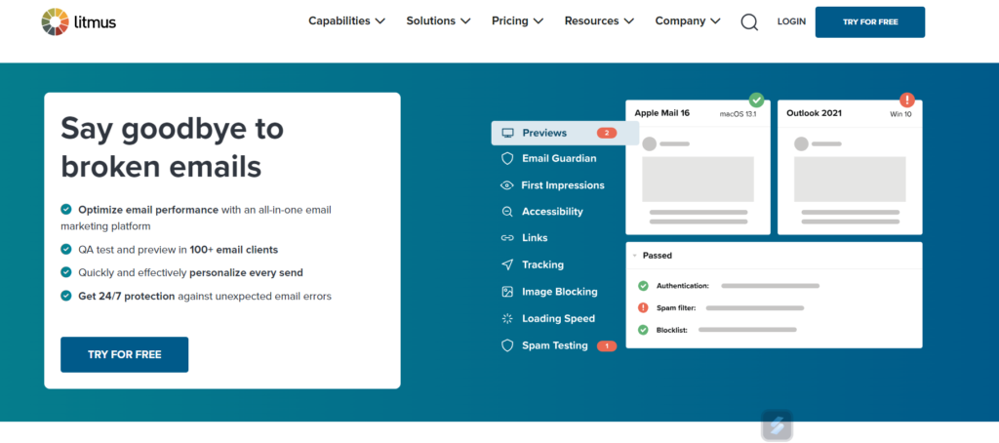Click the 100+ email clients text
The height and width of the screenshot is (443, 999).
point(234,250)
